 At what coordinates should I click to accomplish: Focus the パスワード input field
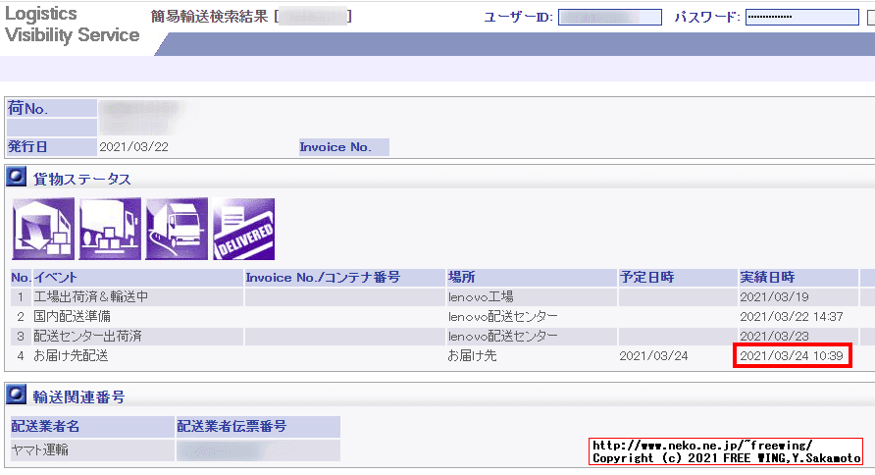pyautogui.click(x=801, y=18)
